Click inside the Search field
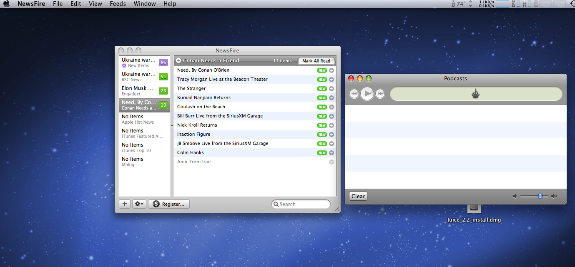The width and height of the screenshot is (575, 267). pos(301,204)
